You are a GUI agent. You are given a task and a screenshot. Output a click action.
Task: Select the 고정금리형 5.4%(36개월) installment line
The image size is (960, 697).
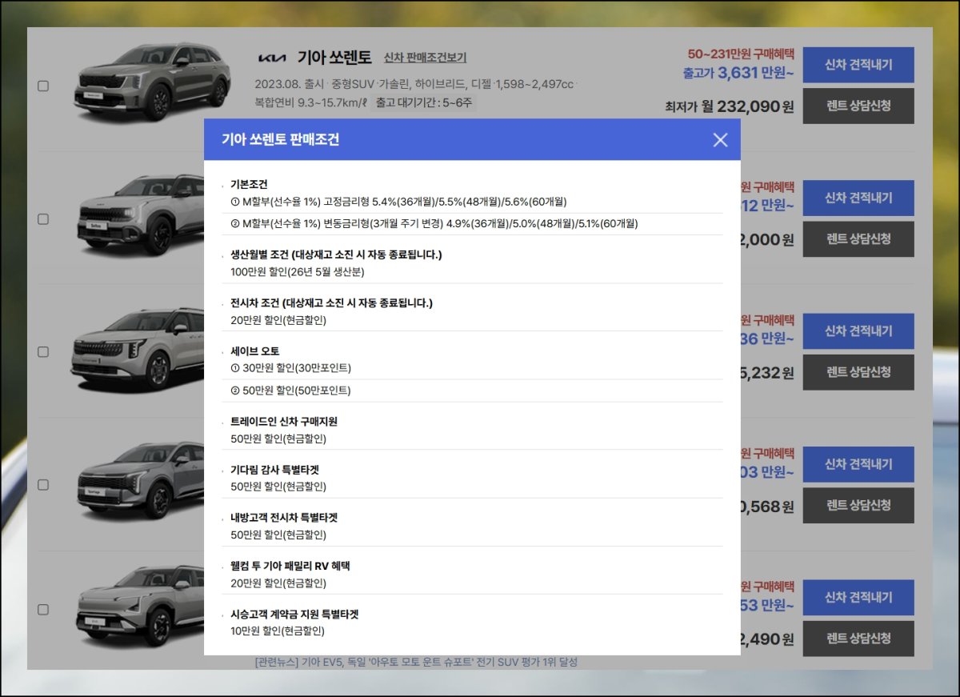(398, 201)
